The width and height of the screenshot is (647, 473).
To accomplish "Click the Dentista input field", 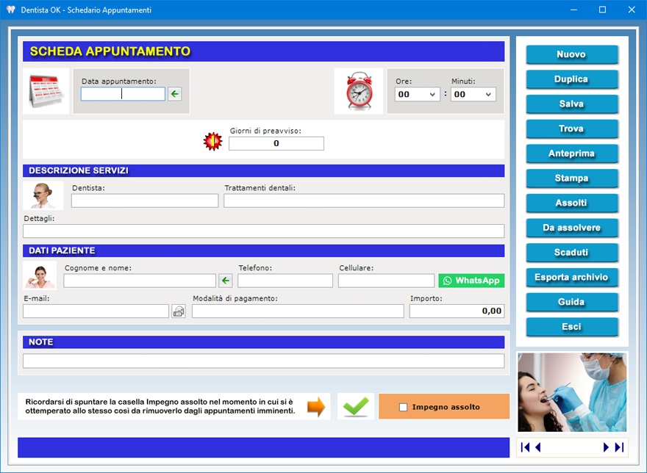I will [145, 201].
